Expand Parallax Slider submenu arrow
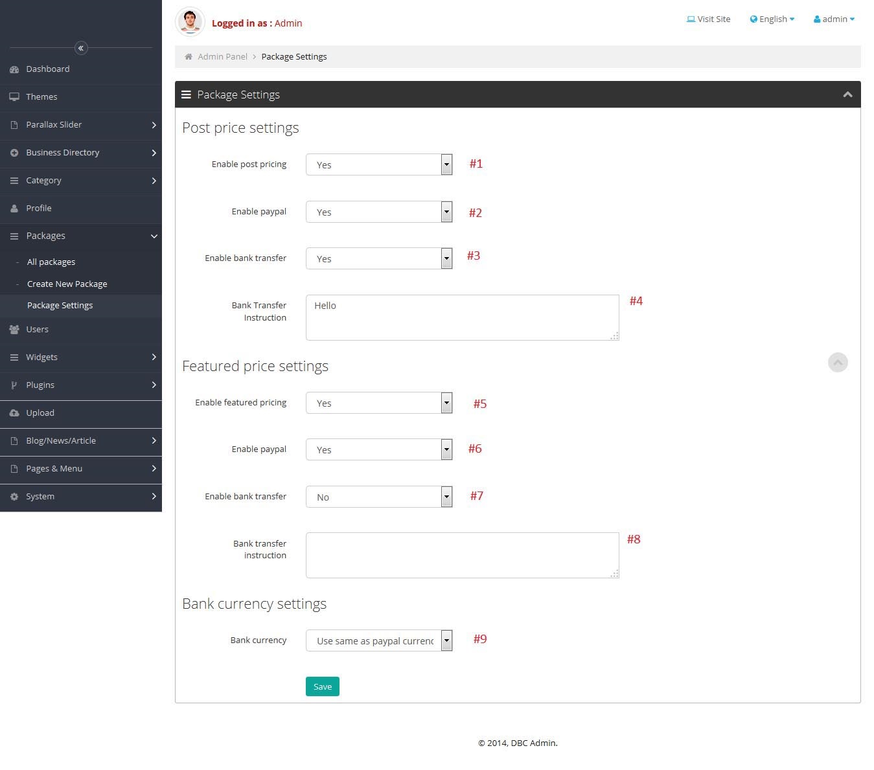 (154, 125)
